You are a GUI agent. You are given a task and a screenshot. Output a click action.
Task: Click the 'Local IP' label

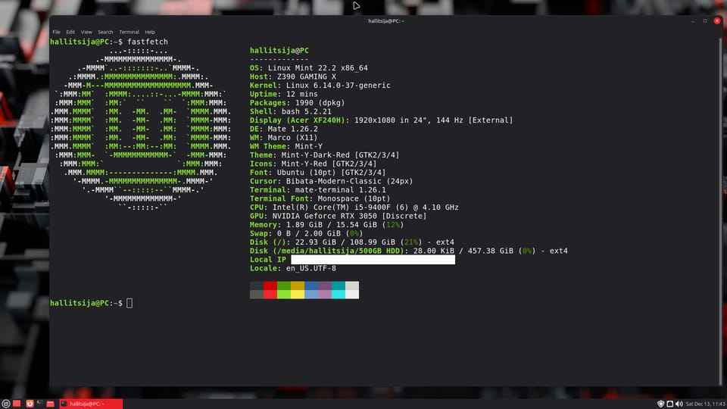267,260
